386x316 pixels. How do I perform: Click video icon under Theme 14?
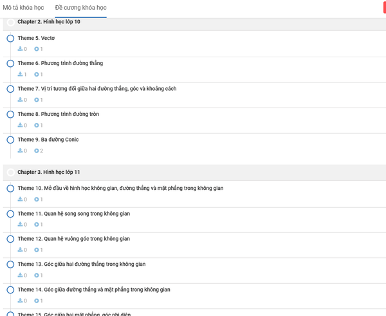pos(36,301)
